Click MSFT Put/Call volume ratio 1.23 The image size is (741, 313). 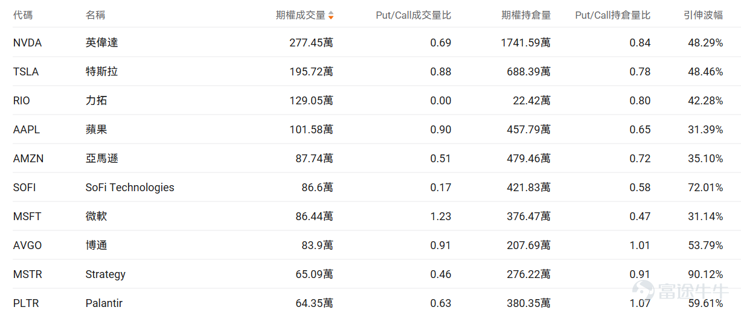pos(441,217)
